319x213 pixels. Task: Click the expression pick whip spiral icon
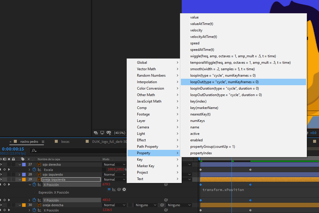[x=119, y=189]
